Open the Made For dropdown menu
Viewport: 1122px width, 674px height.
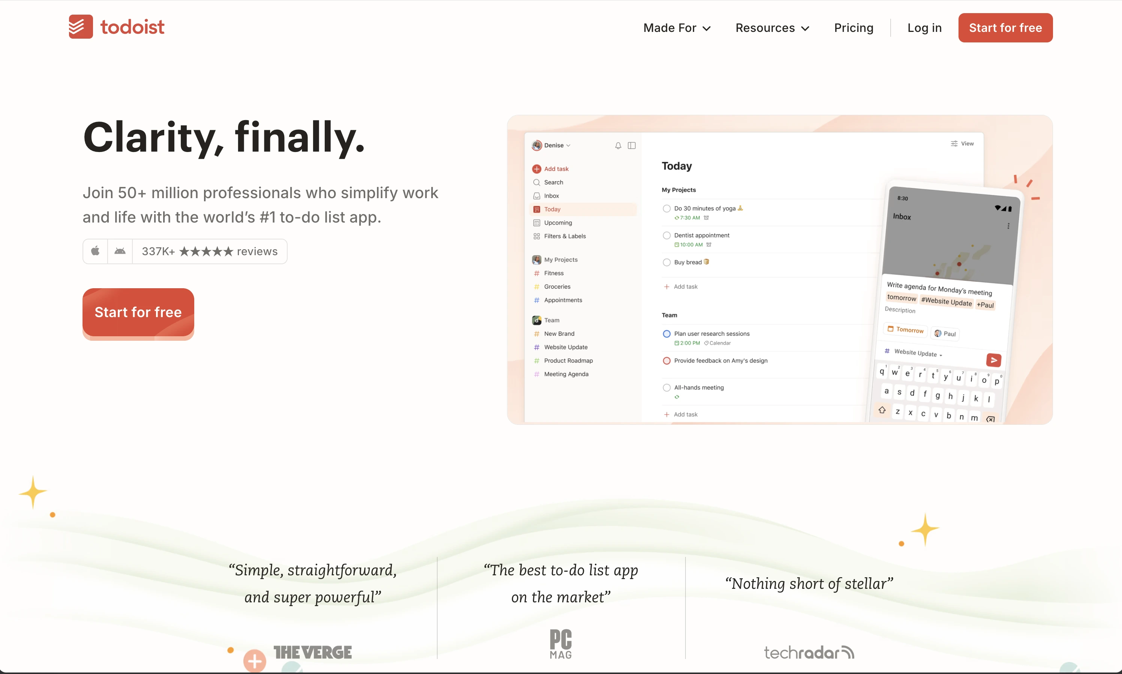677,28
